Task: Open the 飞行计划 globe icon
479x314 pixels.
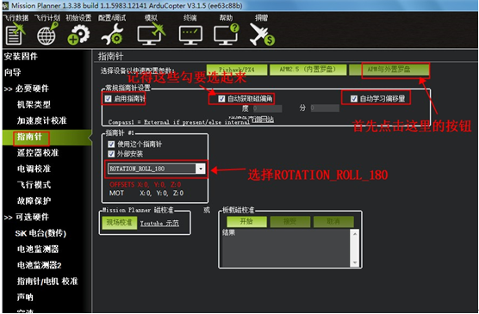Action: coord(47,34)
